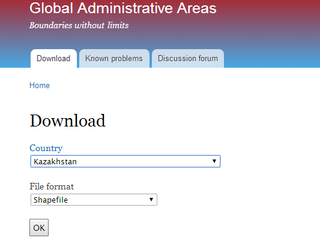This screenshot has width=320, height=250.
Task: Click the blue Country label
Action: (46, 148)
